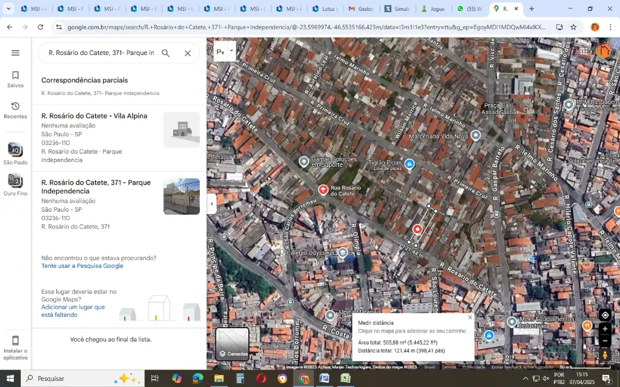Click the show my location button
The width and height of the screenshot is (620, 387).
605,314
